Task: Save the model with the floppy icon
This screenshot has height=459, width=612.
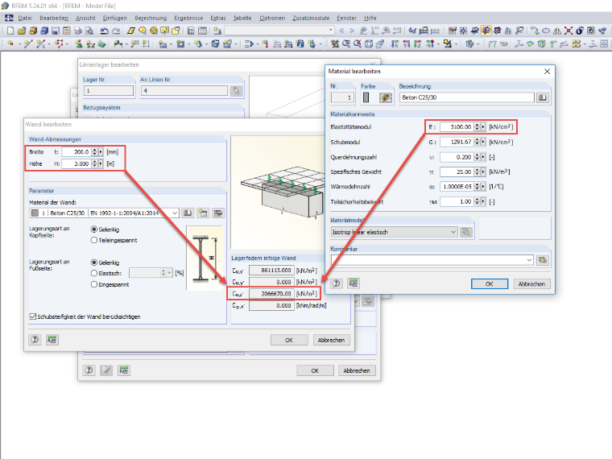Action: [x=56, y=31]
